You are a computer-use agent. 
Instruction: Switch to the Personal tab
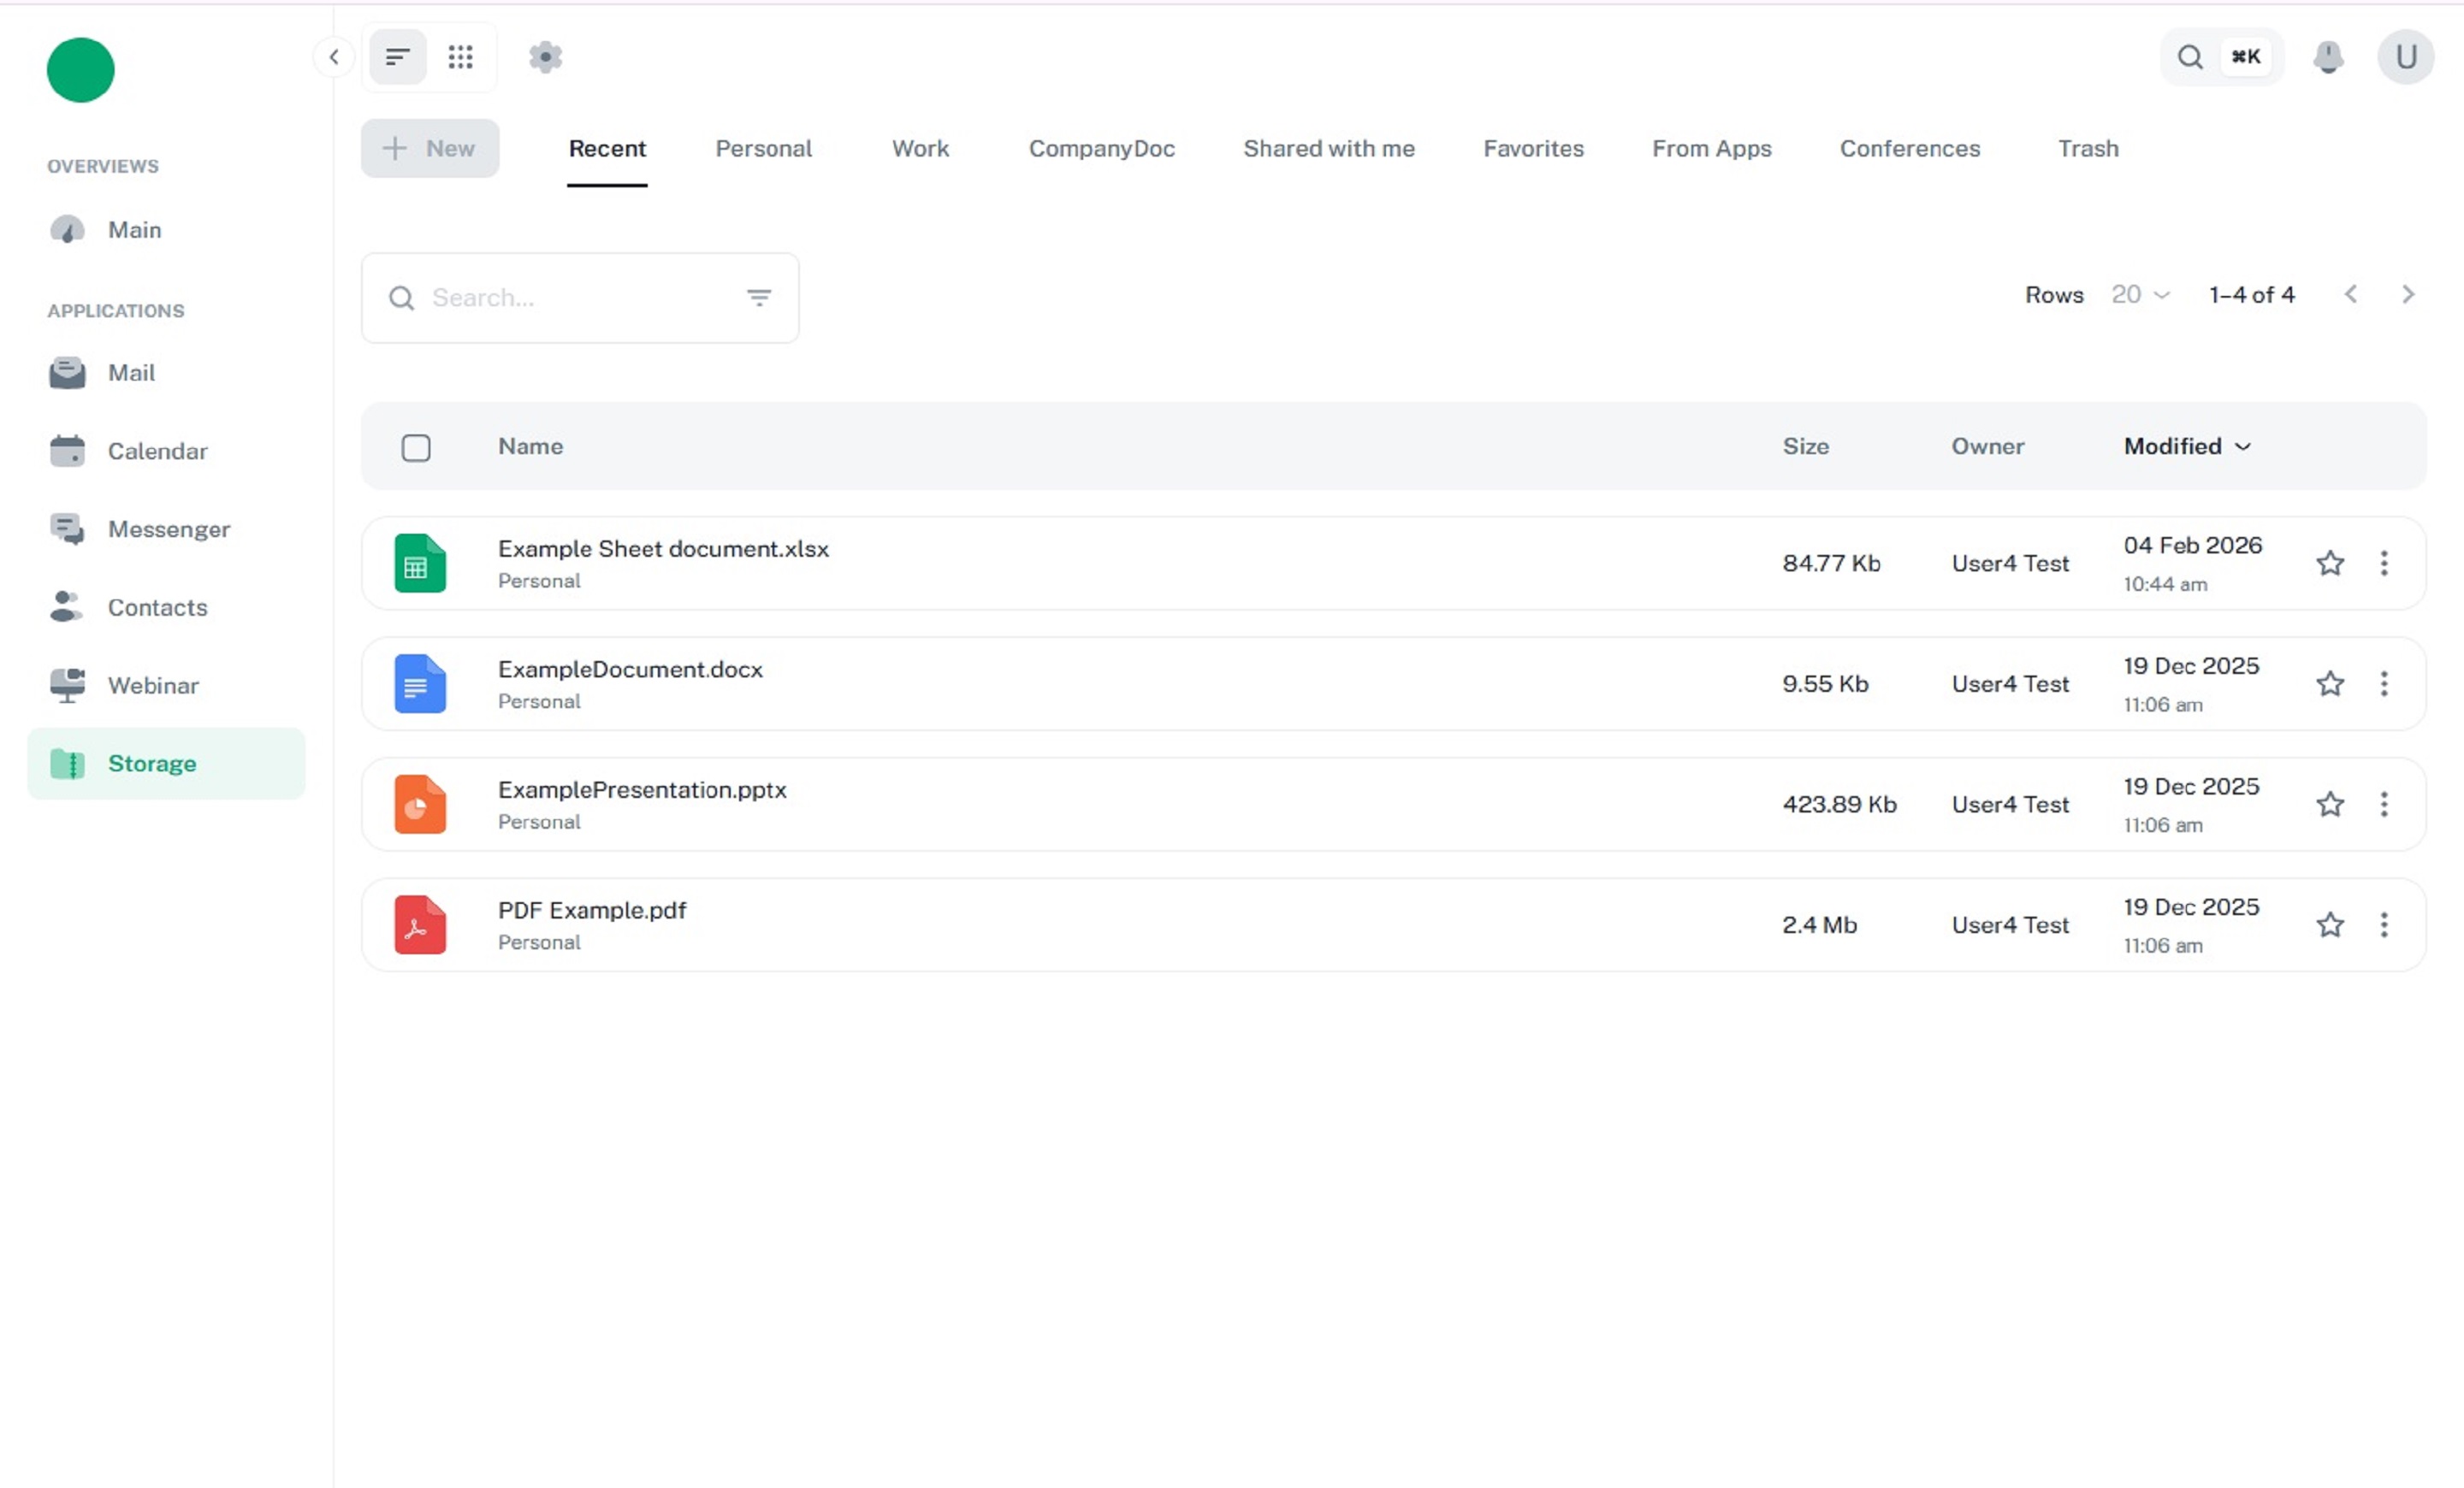[x=764, y=149]
